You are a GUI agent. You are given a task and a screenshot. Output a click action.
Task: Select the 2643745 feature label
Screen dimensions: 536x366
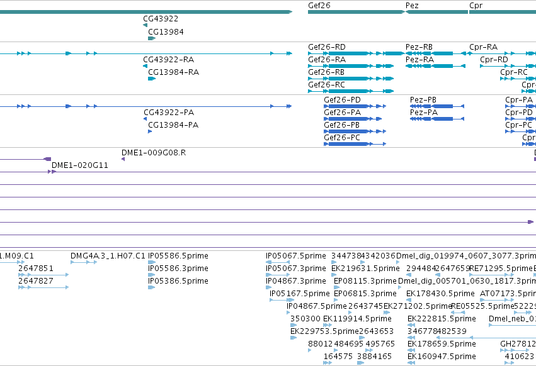click(366, 306)
